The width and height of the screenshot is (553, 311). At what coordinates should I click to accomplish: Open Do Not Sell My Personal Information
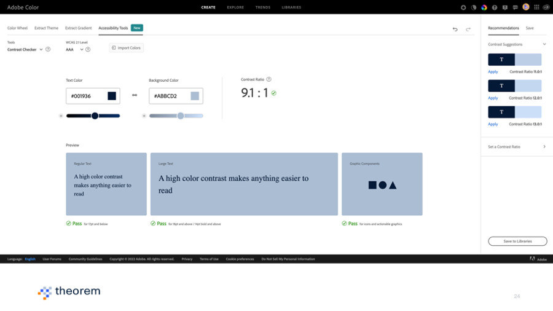[x=288, y=259]
